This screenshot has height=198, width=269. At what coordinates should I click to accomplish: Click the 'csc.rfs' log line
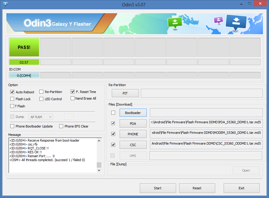click(x=23, y=144)
